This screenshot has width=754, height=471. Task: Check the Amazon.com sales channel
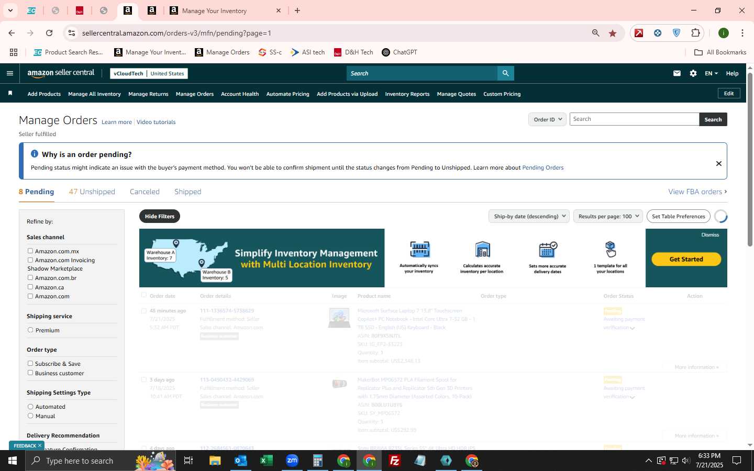click(30, 296)
